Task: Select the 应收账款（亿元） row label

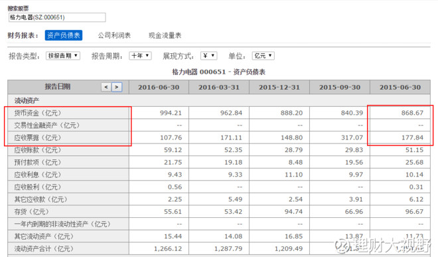Action: pos(38,150)
